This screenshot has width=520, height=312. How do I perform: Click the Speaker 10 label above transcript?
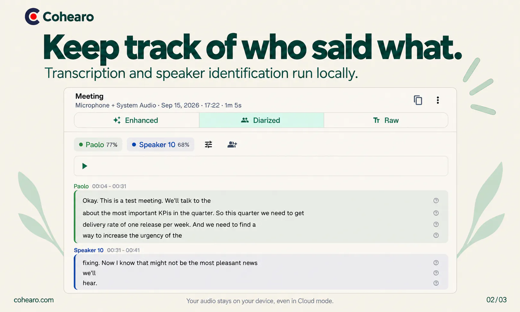89,250
